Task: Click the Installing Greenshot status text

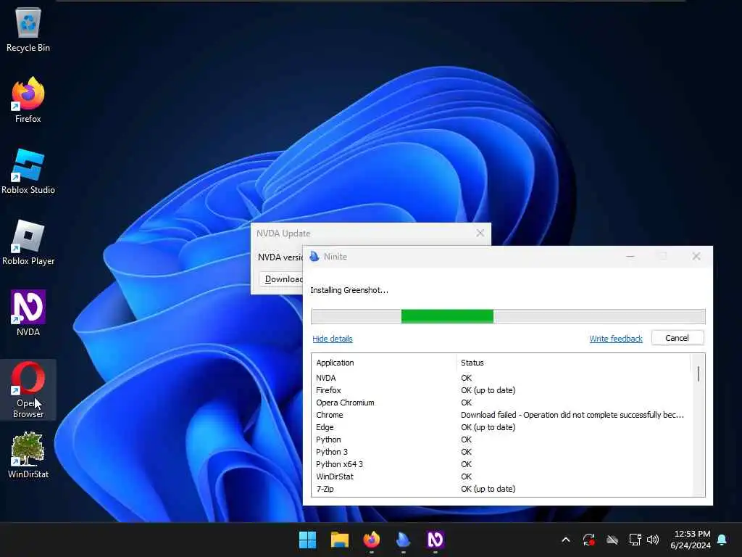Action: [349, 290]
